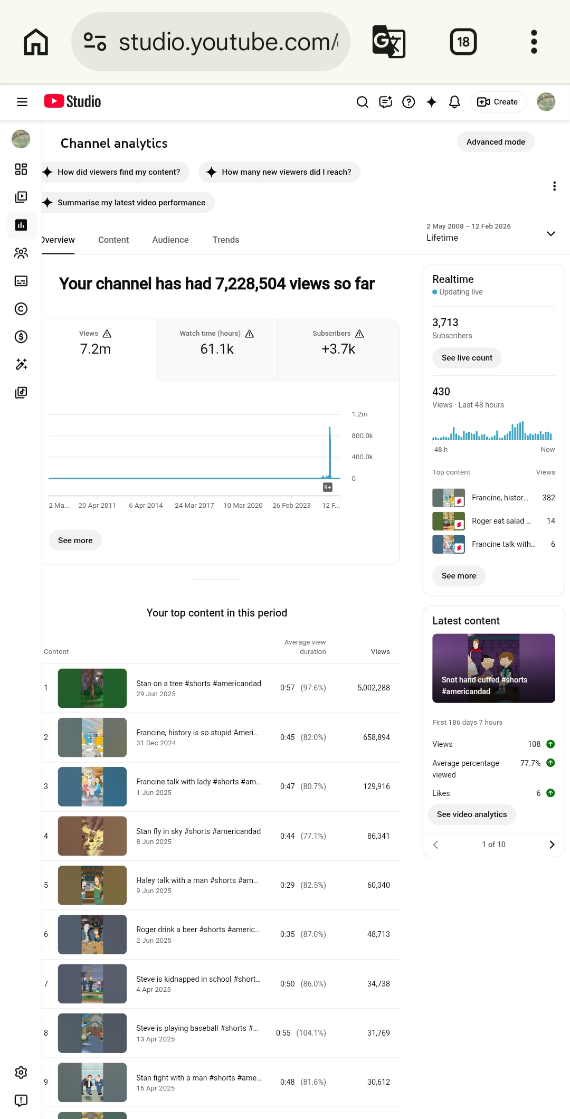
Task: Tap the site settings icon in the address bar
Action: pyautogui.click(x=95, y=42)
